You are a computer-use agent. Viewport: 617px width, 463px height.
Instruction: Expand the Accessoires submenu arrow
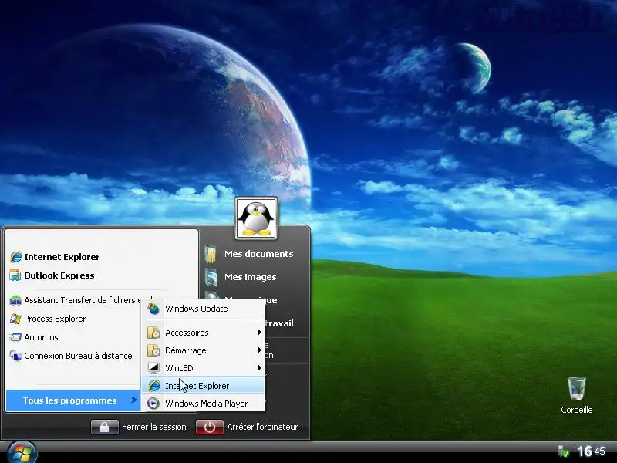pos(260,333)
